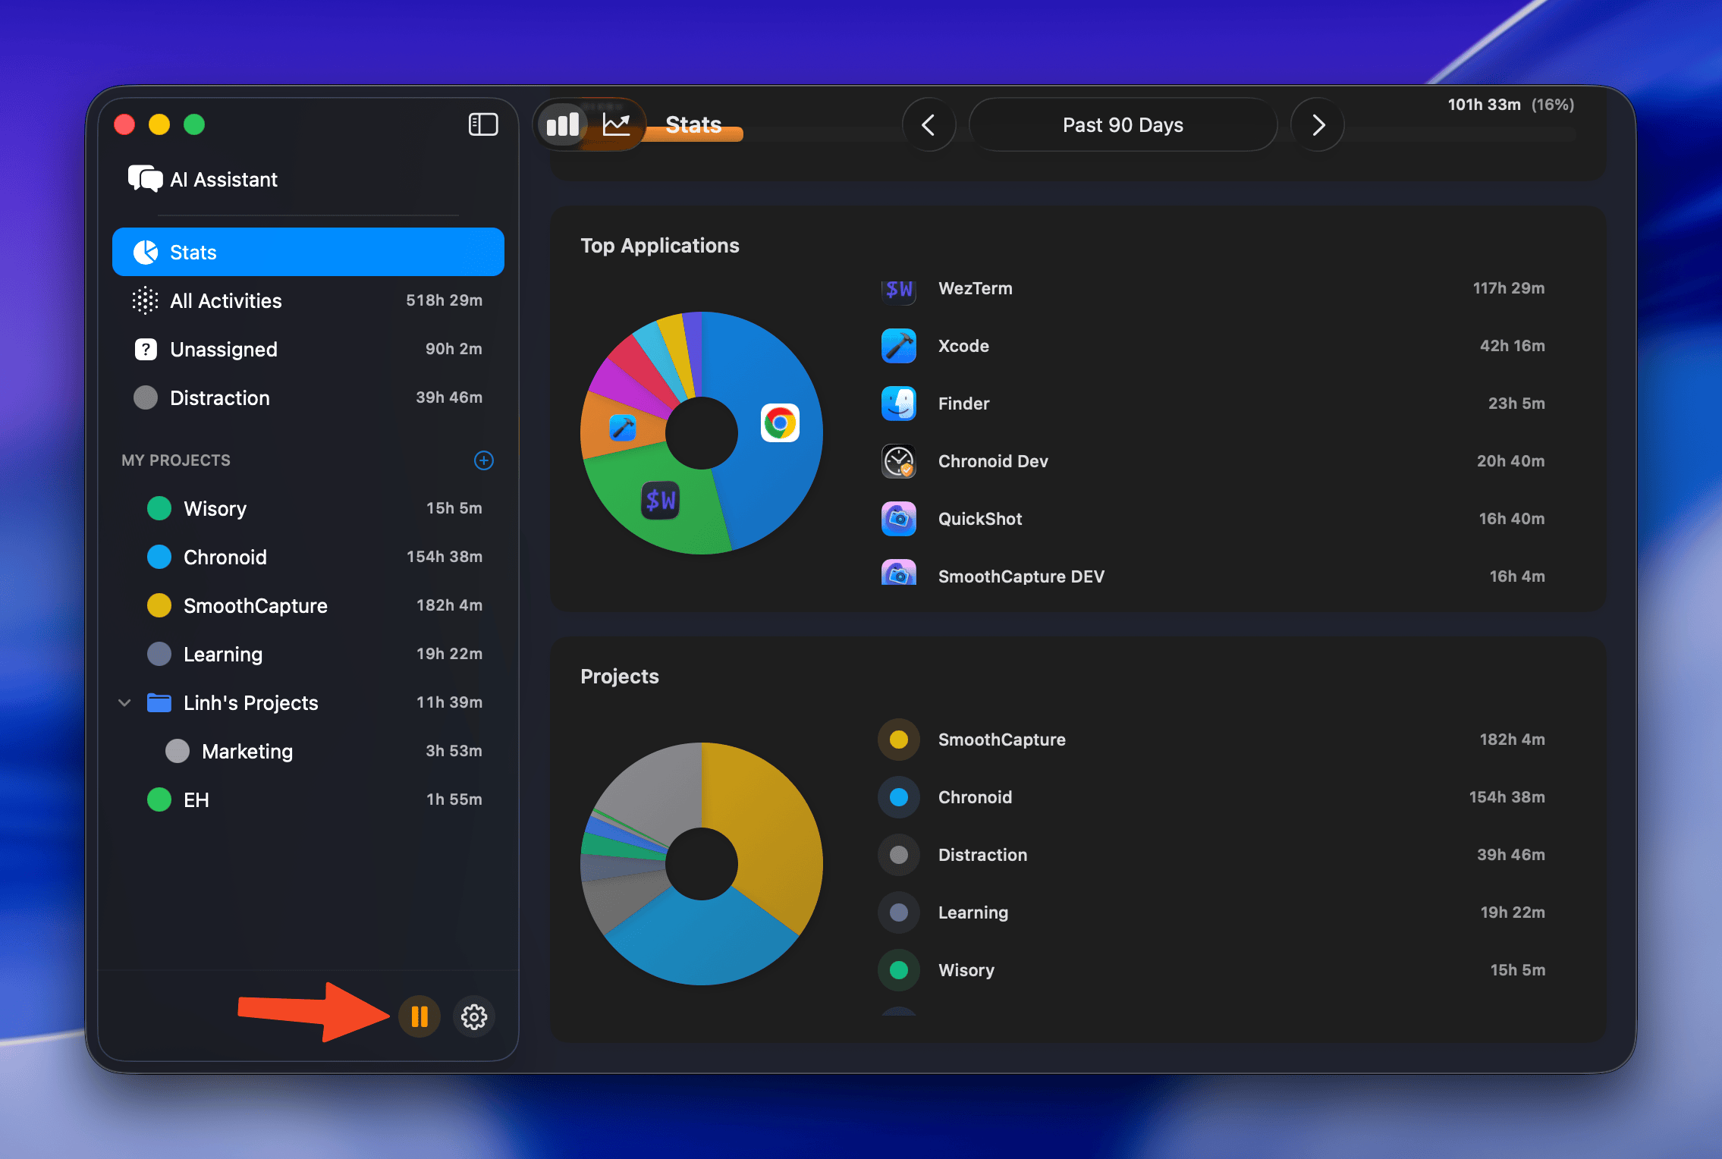Switch to bar chart stats view
Image resolution: width=1722 pixels, height=1159 pixels.
563,124
